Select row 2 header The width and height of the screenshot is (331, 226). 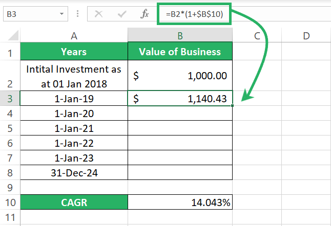tap(10, 76)
